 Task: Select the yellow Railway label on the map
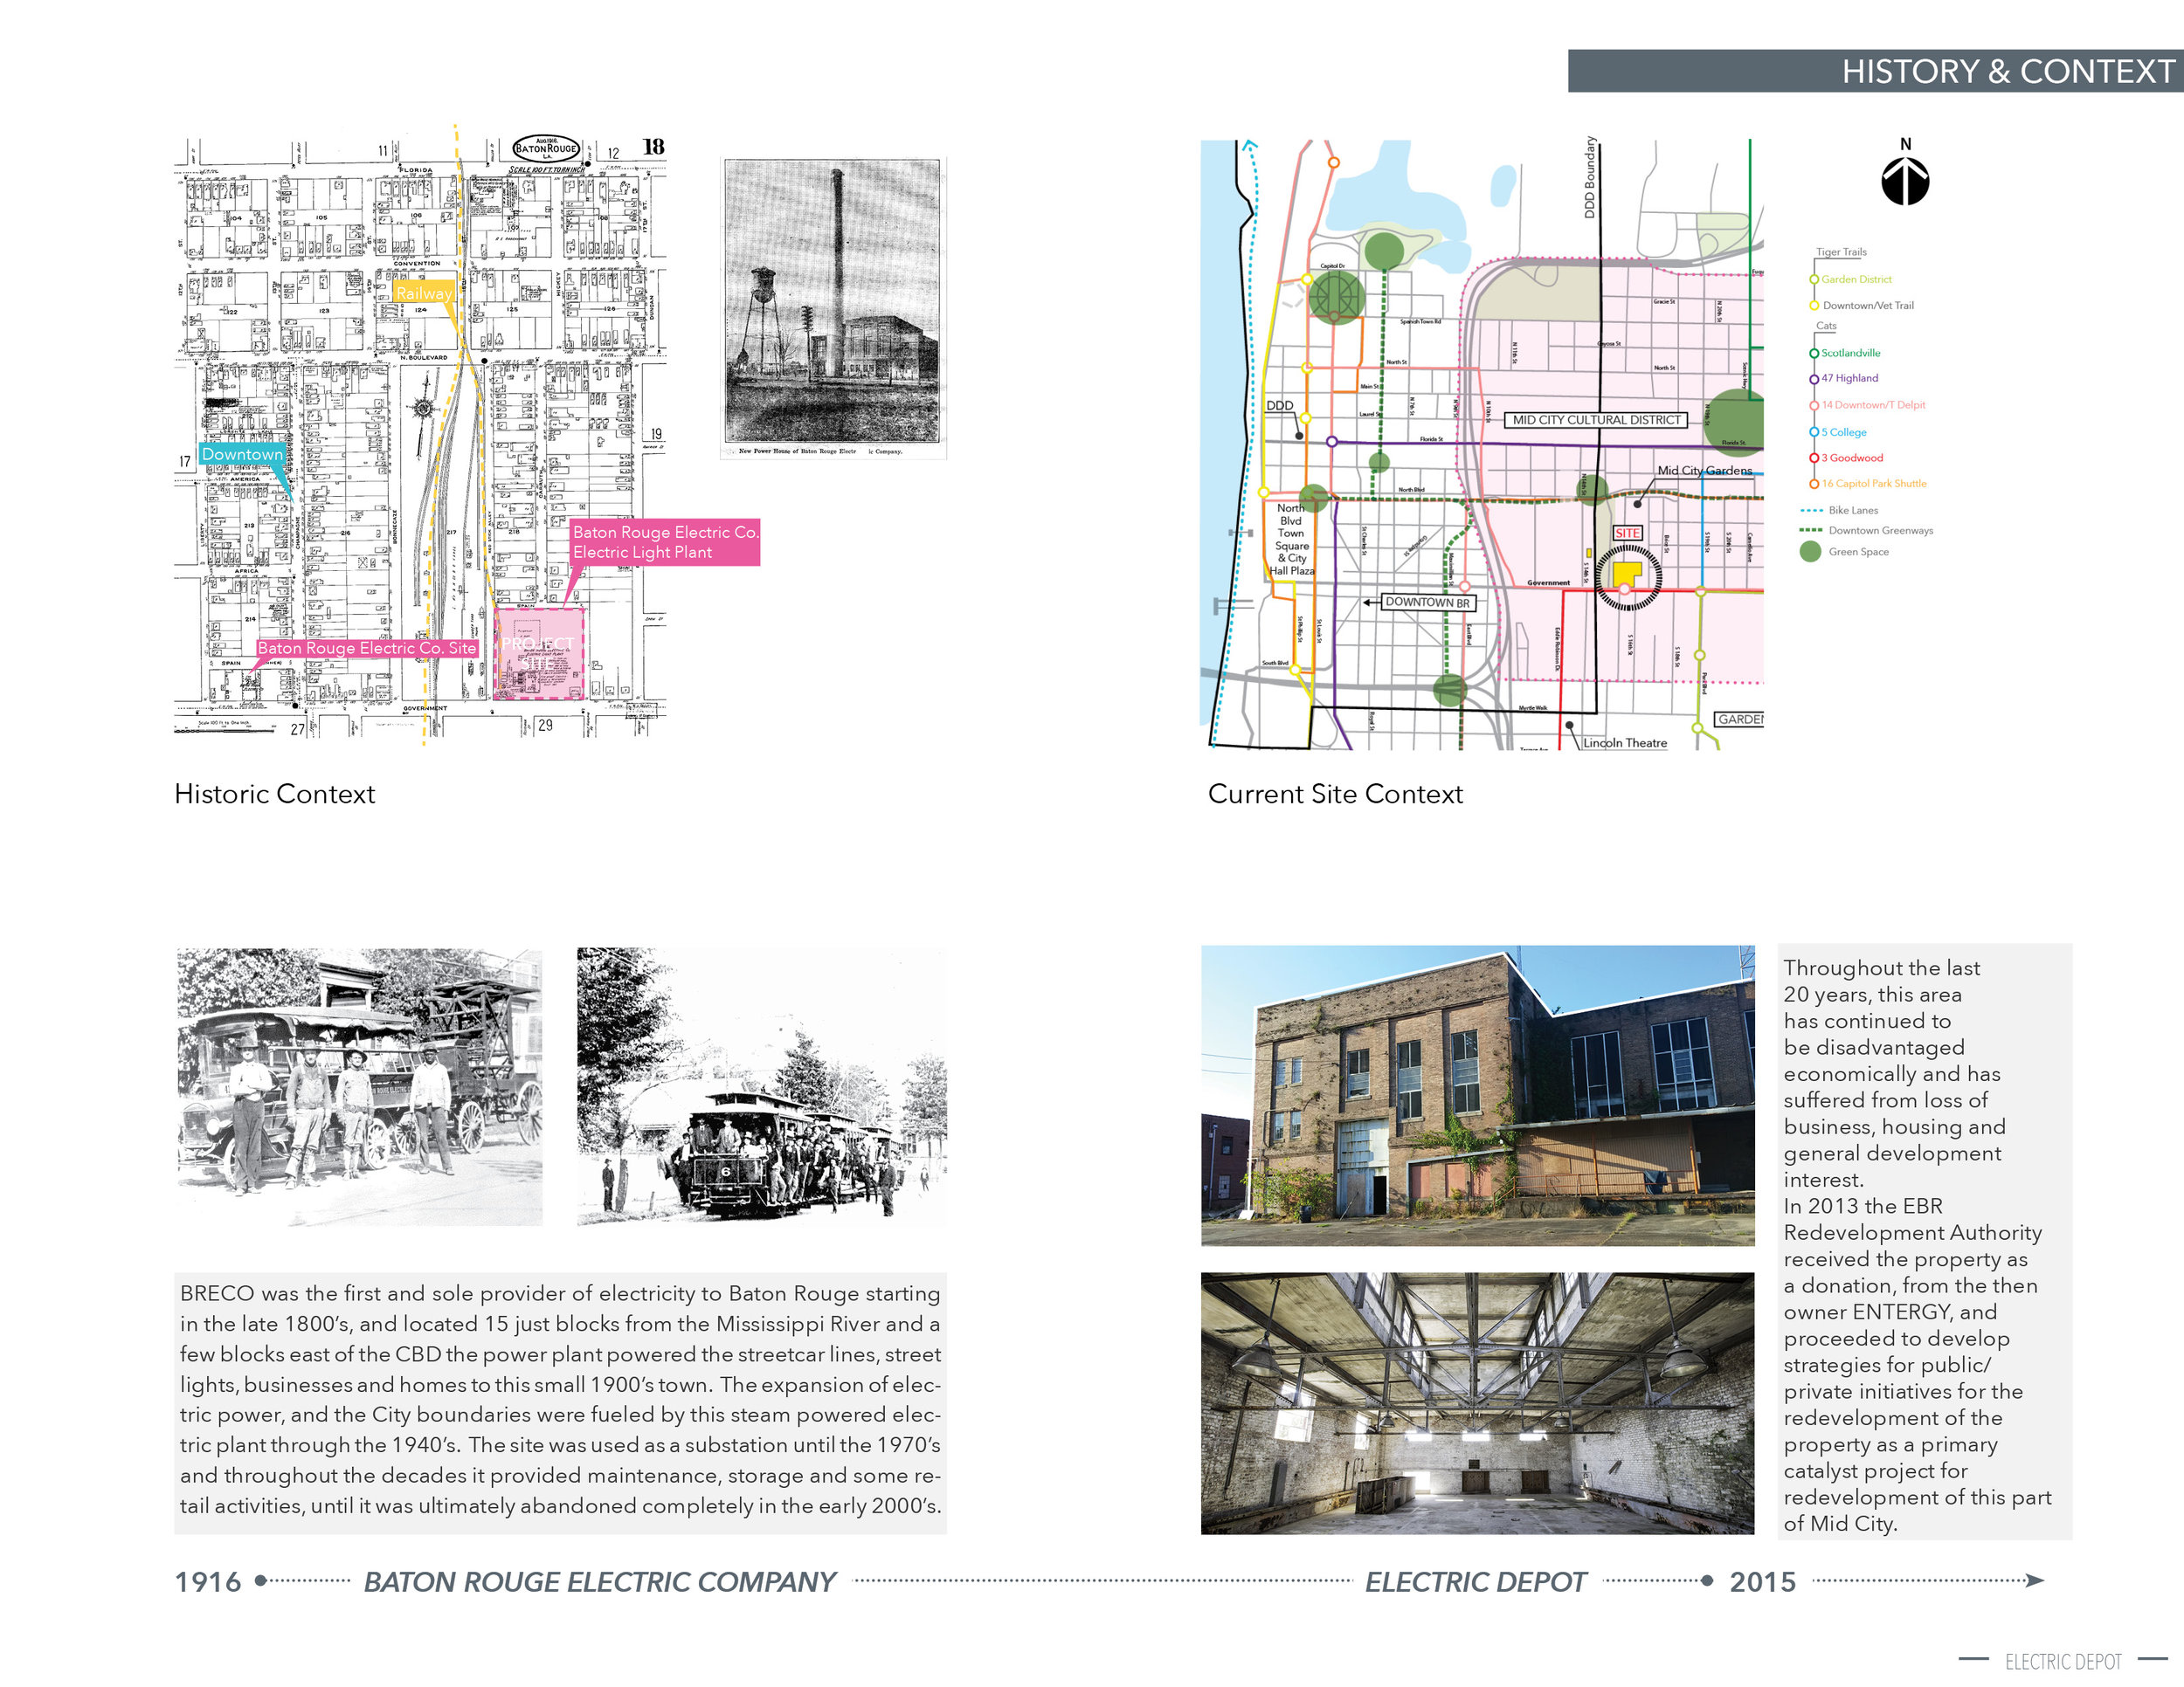[425, 293]
